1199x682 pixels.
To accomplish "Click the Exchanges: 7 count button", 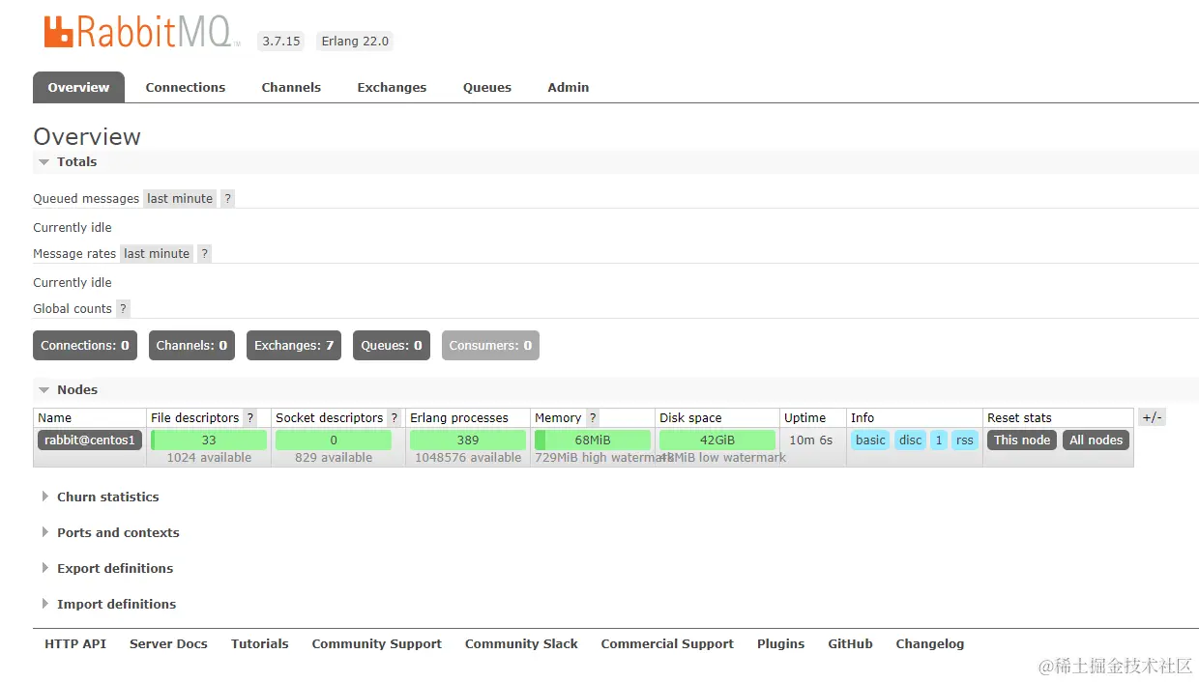I will 294,346.
